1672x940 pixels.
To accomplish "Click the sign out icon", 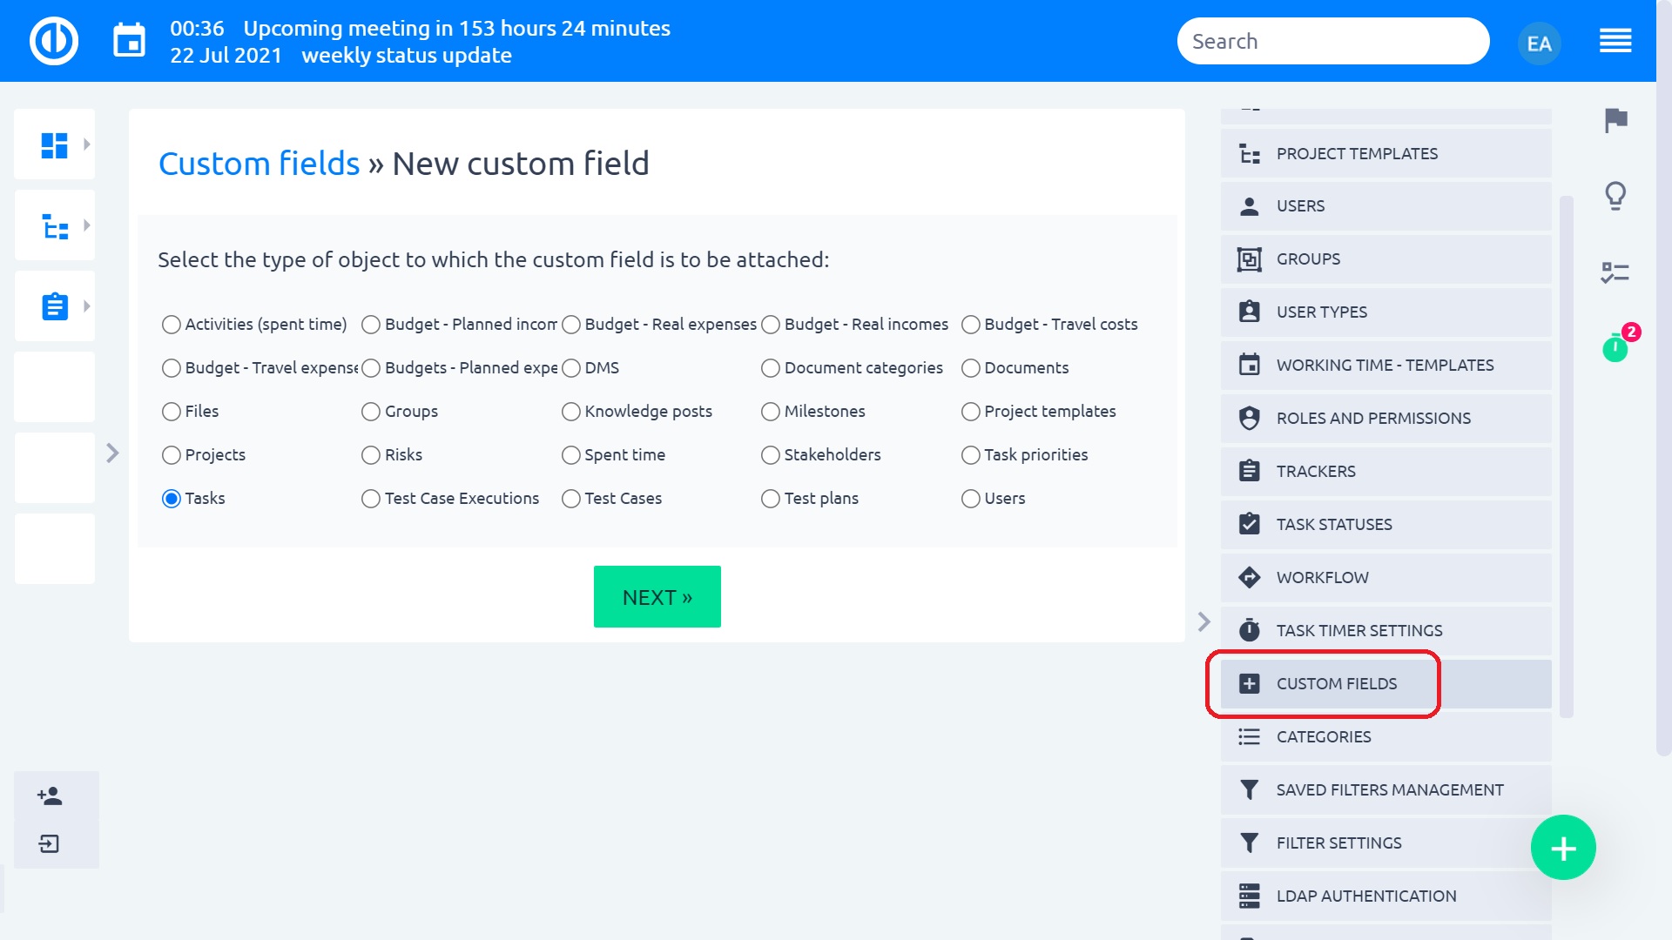I will pos(50,843).
